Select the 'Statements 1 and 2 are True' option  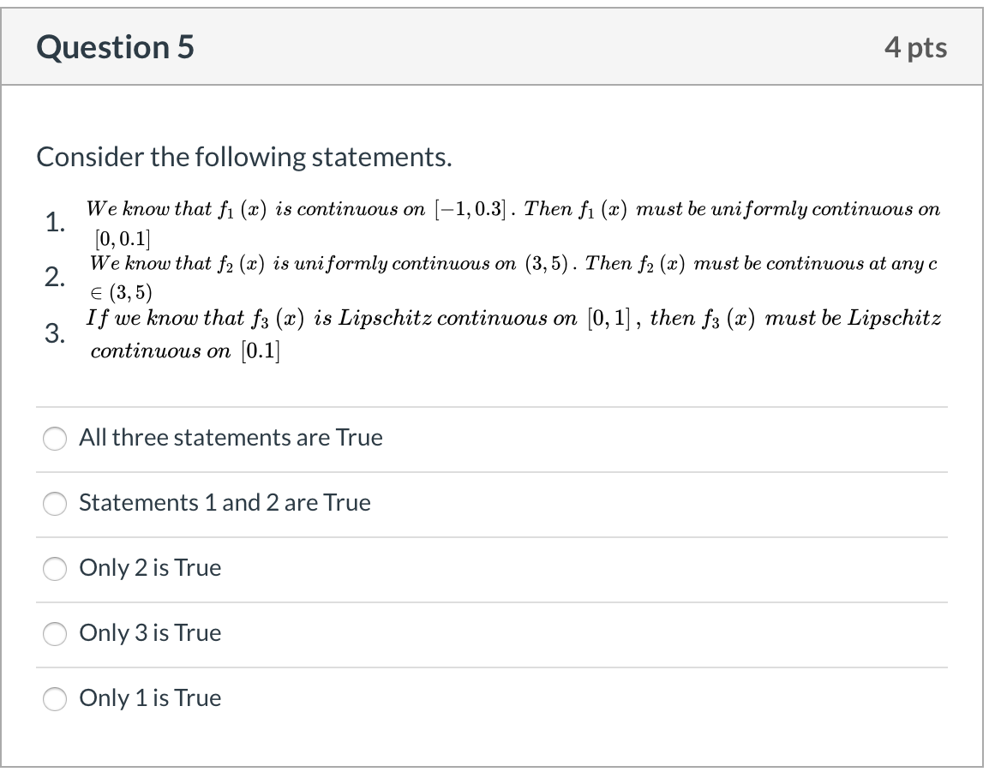[54, 504]
